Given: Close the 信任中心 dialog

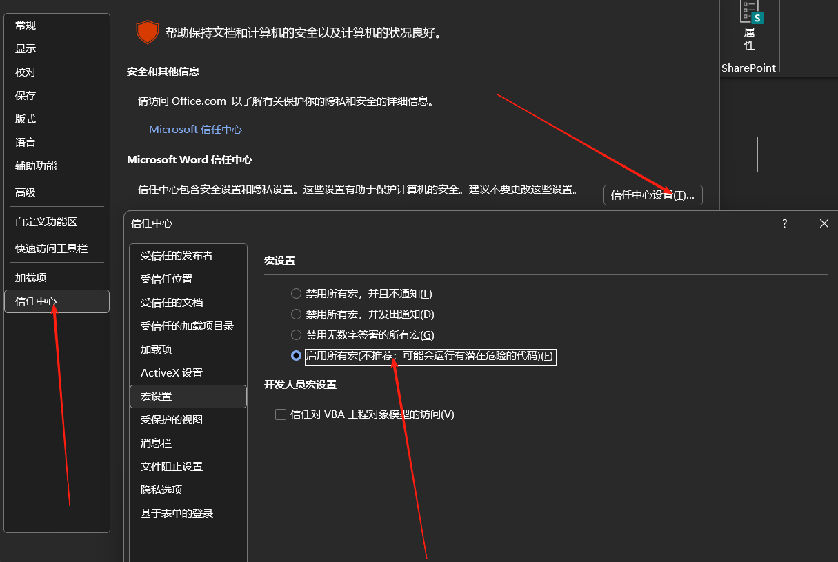Looking at the screenshot, I should click(824, 223).
